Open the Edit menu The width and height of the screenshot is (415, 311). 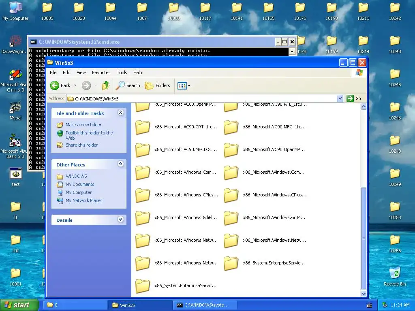point(66,72)
